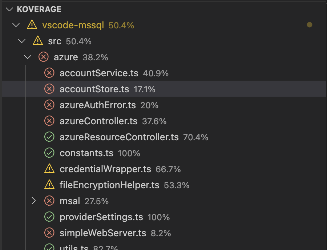
Task: Click the green check icon beside providerSettings.ts
Action: point(49,217)
